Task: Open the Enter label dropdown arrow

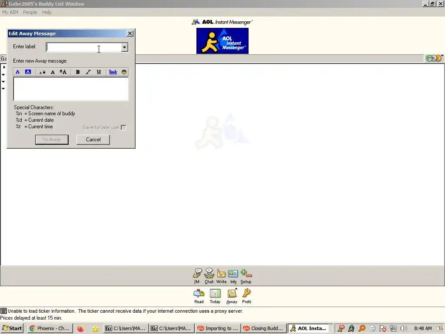Action: pyautogui.click(x=124, y=47)
